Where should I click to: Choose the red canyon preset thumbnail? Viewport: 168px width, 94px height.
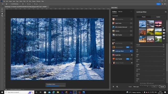pos(142,32)
